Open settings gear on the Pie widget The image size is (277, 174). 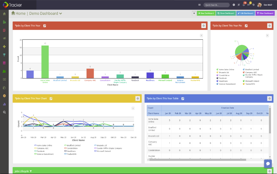(269, 26)
